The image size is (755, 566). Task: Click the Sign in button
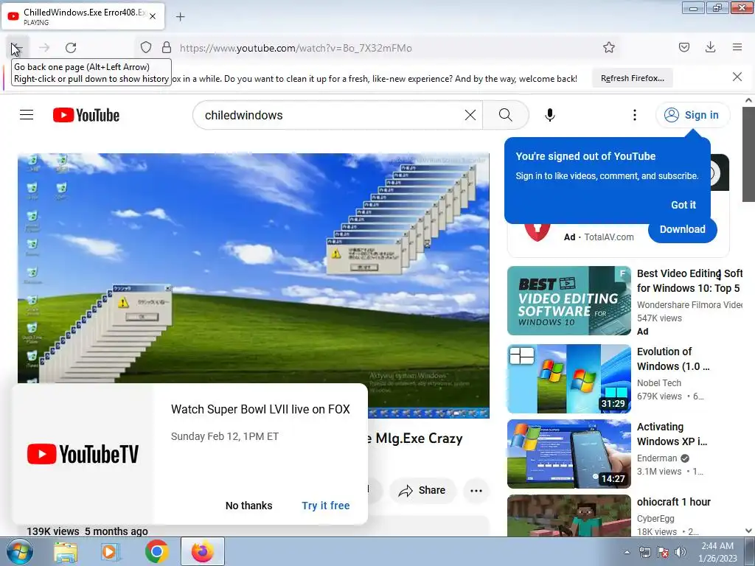[x=692, y=115]
